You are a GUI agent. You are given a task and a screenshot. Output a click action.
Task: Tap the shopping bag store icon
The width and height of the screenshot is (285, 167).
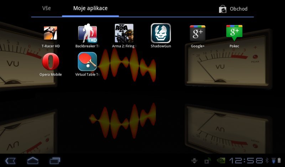coord(223,9)
